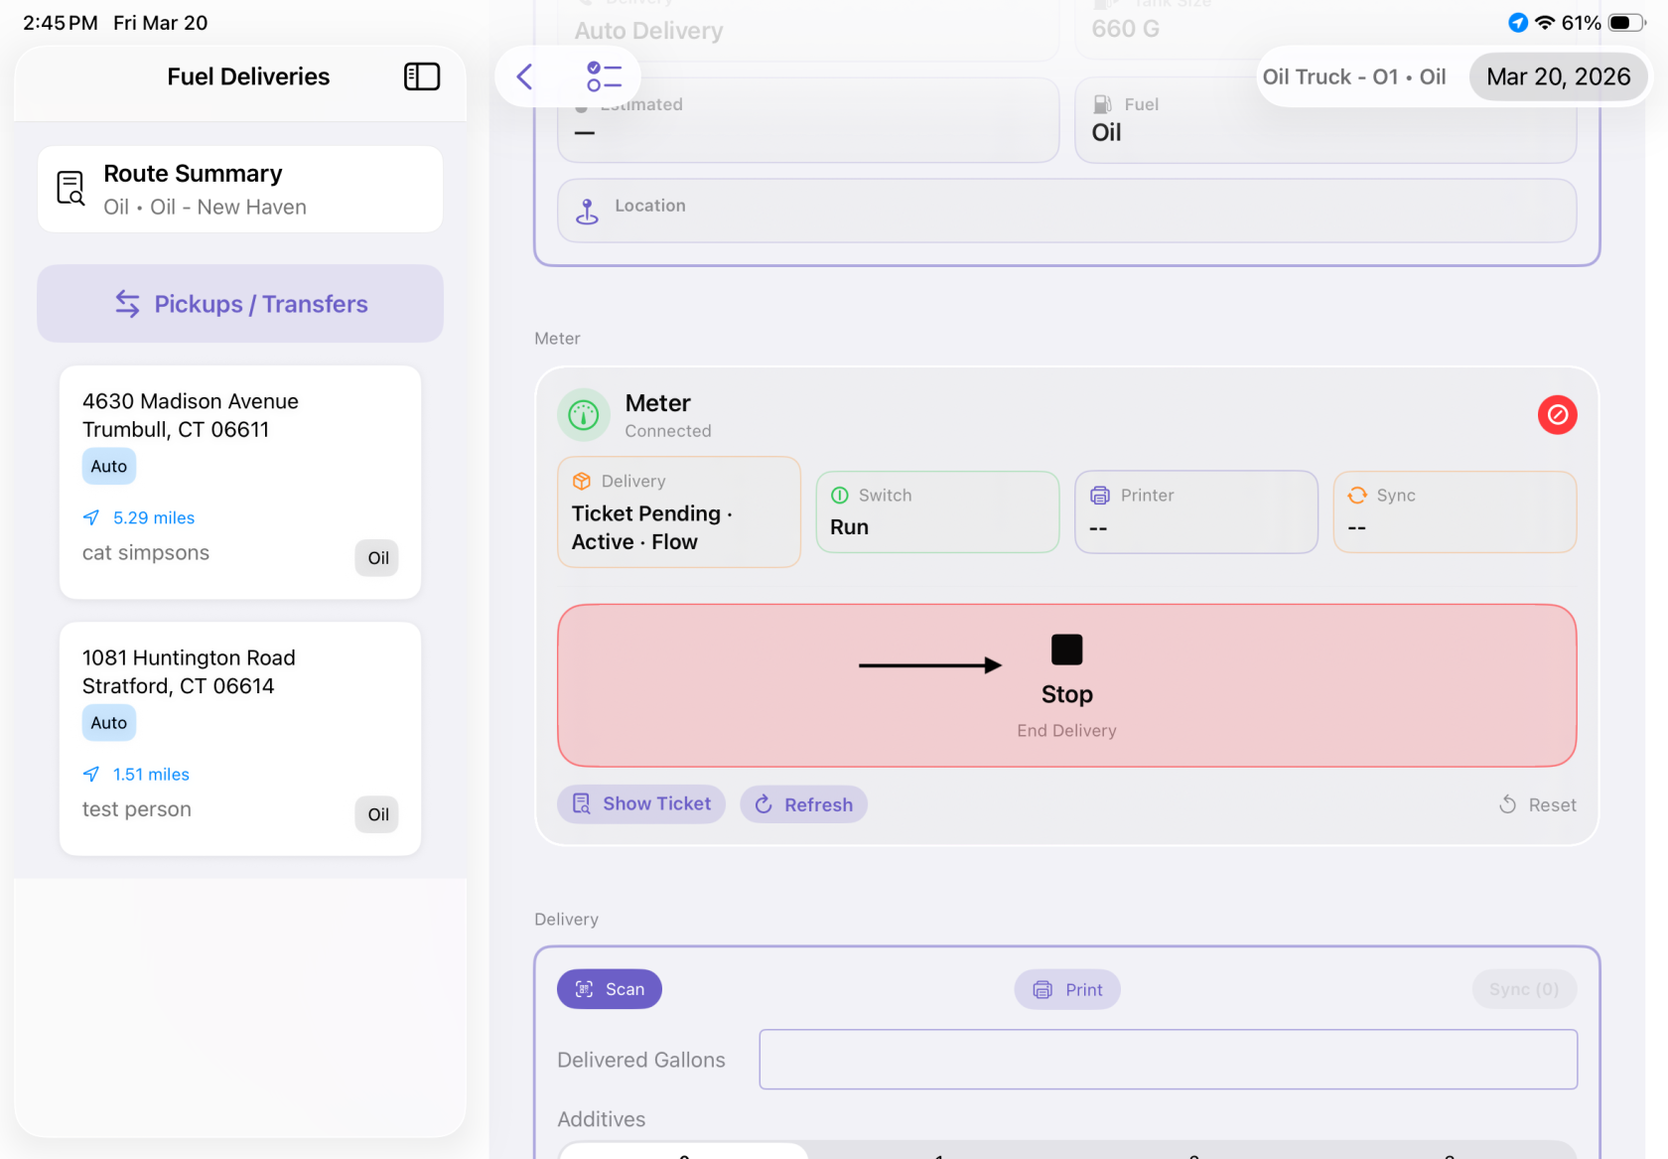Print the delivery ticket

point(1067,989)
